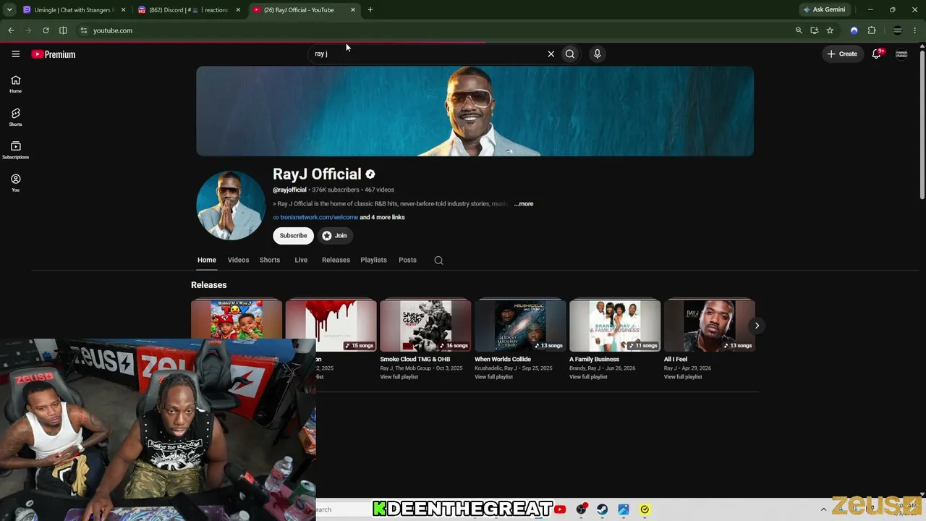Open the channel Videos tab
Image resolution: width=926 pixels, height=521 pixels.
238,260
